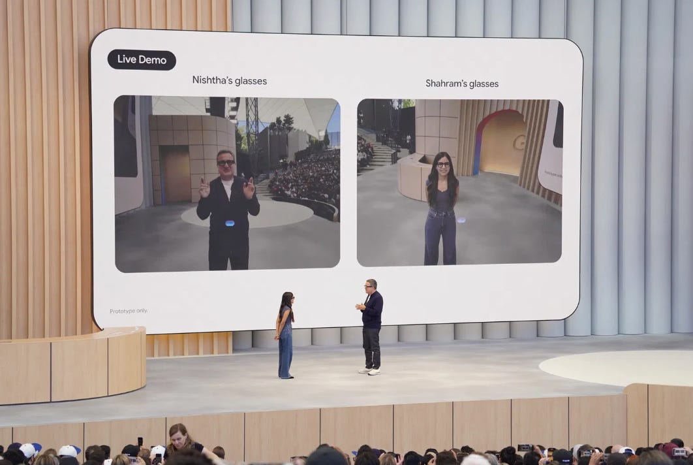Viewport: 693px width, 465px height.
Task: Select the Shahram's glasses video feed
Action: click(459, 183)
